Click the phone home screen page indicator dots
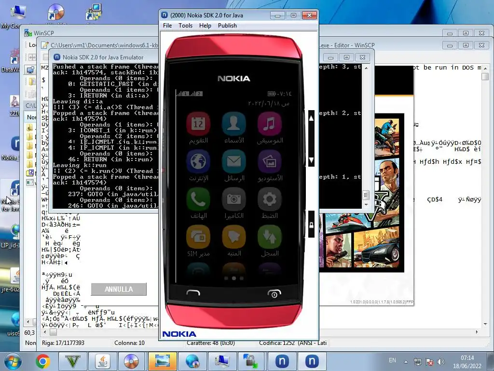This screenshot has width=494, height=371. click(x=234, y=278)
